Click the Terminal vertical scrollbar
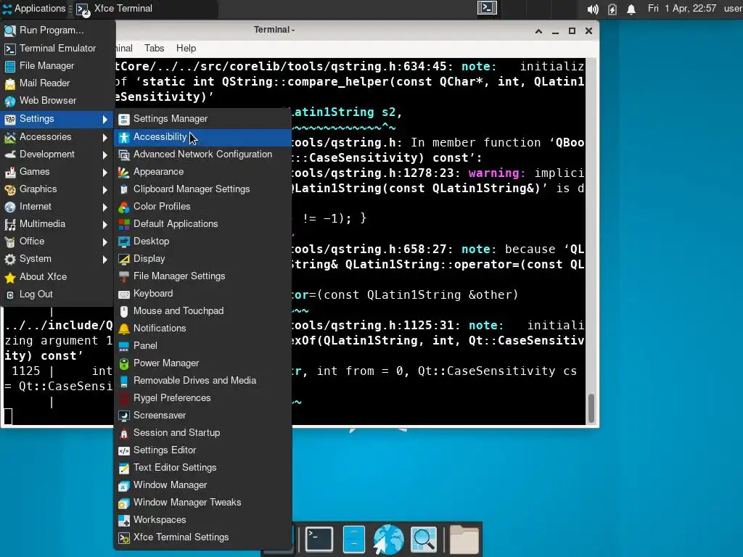Screen dimensions: 743x557 591,408
